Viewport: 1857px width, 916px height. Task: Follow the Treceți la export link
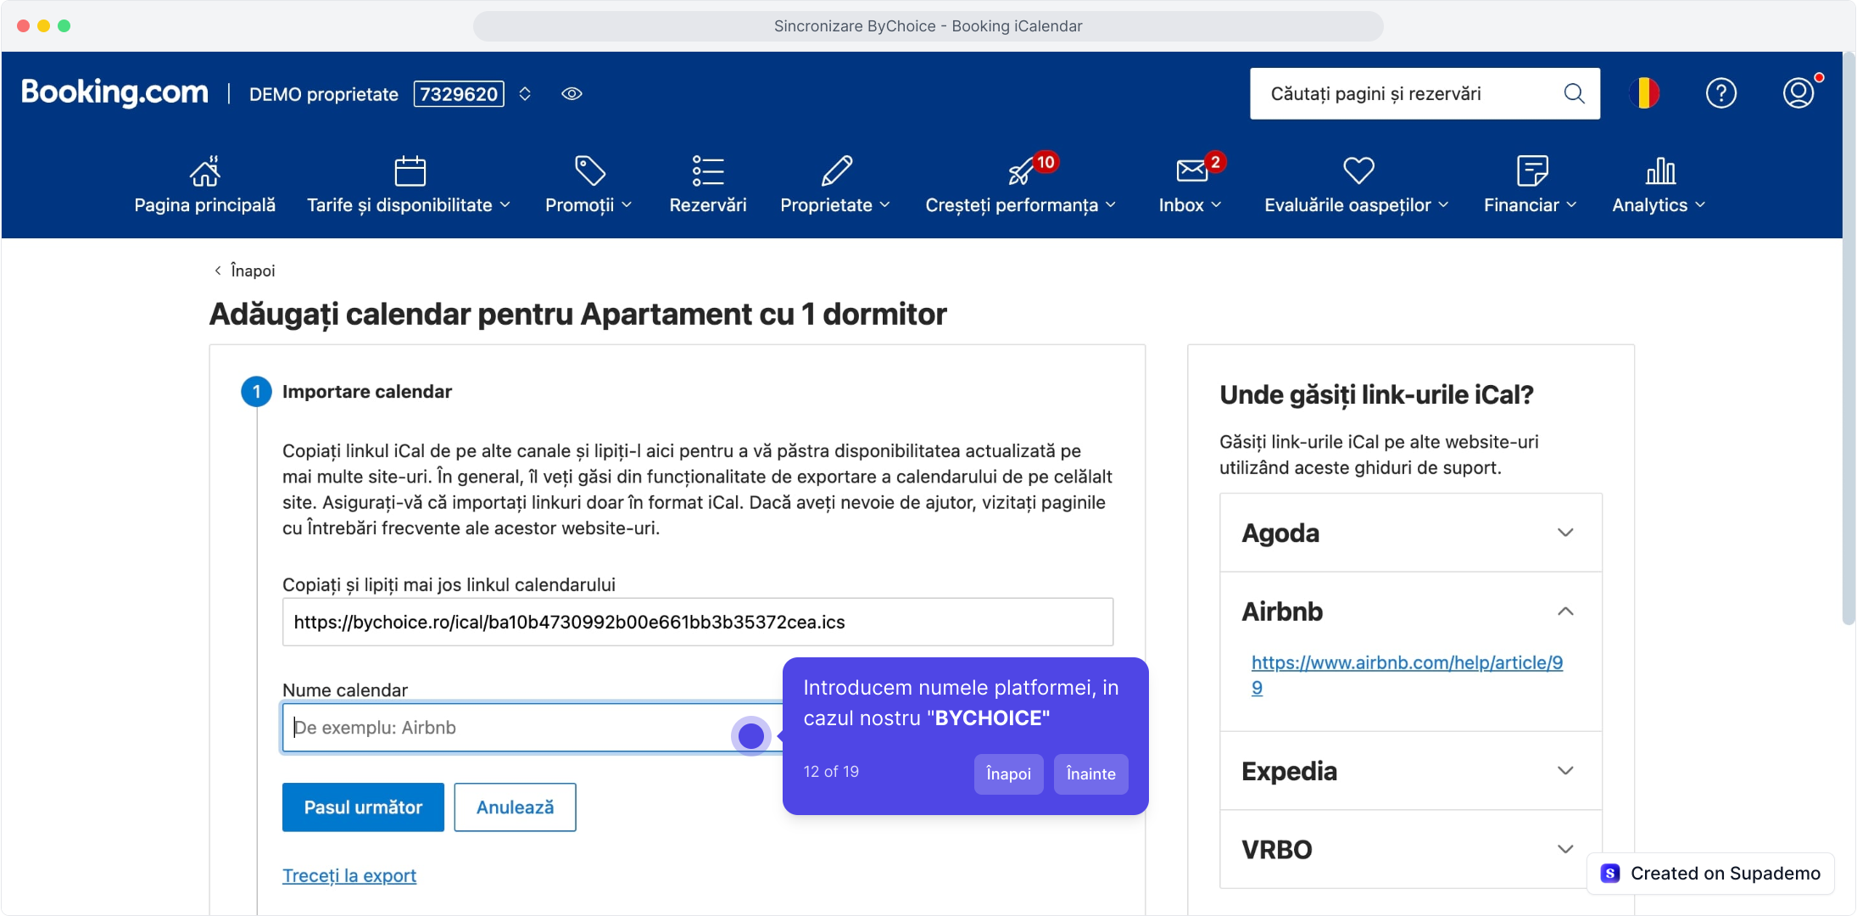tap(349, 875)
